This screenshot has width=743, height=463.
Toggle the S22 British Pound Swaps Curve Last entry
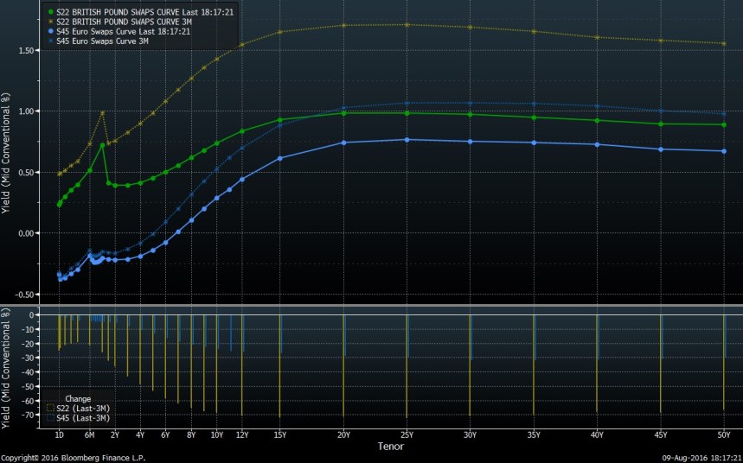pos(143,12)
